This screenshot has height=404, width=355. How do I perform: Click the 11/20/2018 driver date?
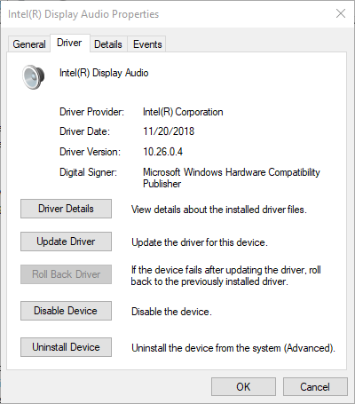[169, 131]
